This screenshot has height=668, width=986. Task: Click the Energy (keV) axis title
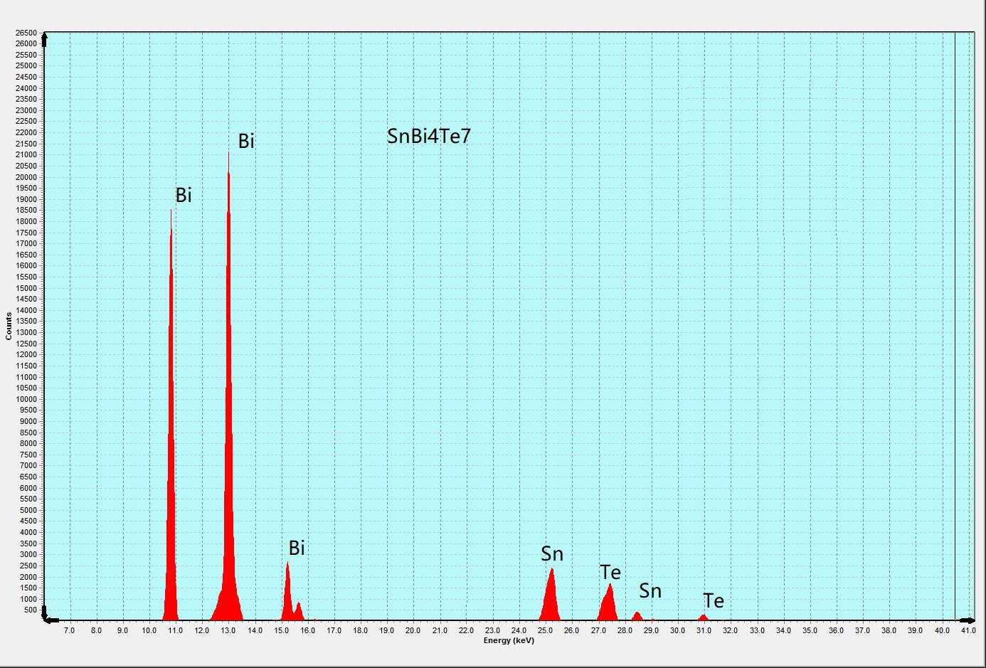(x=509, y=640)
